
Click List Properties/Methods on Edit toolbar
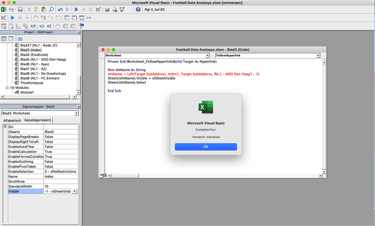(4, 26)
